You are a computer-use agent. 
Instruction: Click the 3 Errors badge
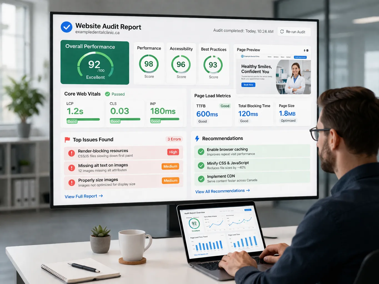pyautogui.click(x=174, y=139)
